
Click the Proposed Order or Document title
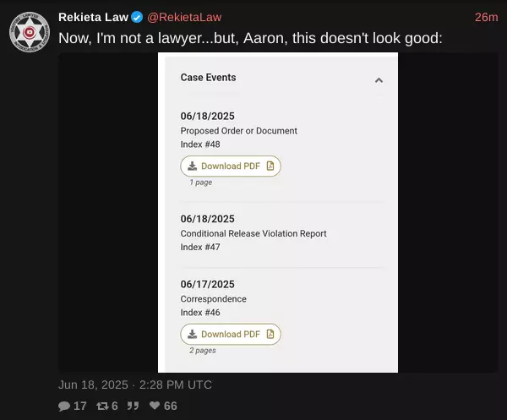[x=238, y=131]
